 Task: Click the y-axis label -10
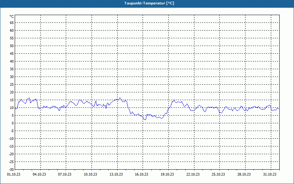[x=11, y=139]
